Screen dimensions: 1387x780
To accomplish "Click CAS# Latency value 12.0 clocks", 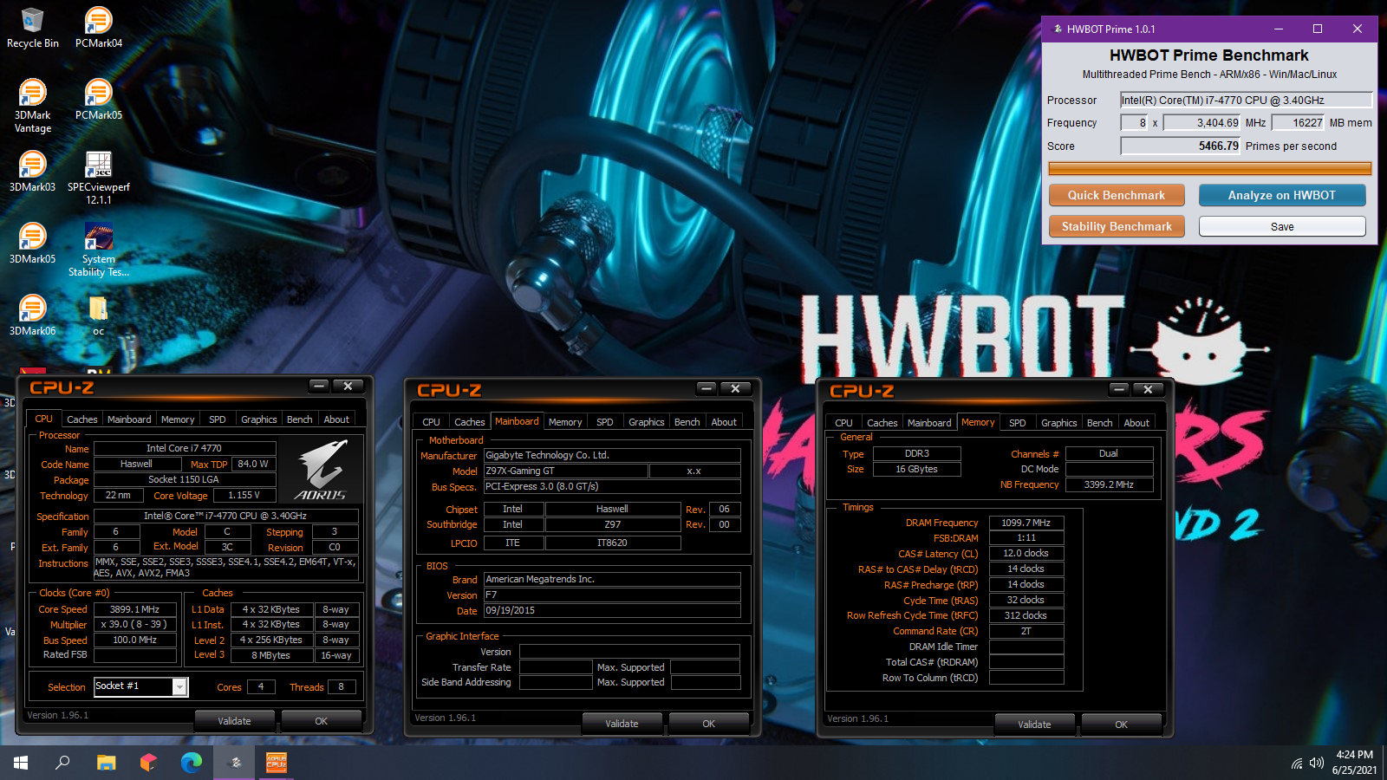I will coord(1026,554).
